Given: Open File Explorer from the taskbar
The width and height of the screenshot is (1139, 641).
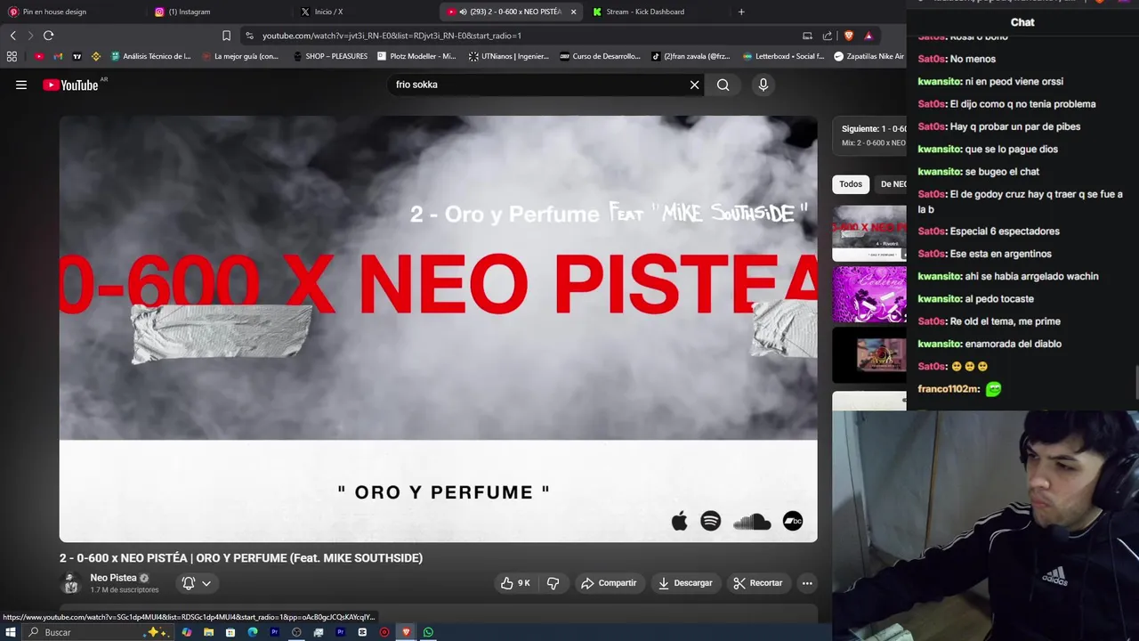Looking at the screenshot, I should (x=208, y=632).
